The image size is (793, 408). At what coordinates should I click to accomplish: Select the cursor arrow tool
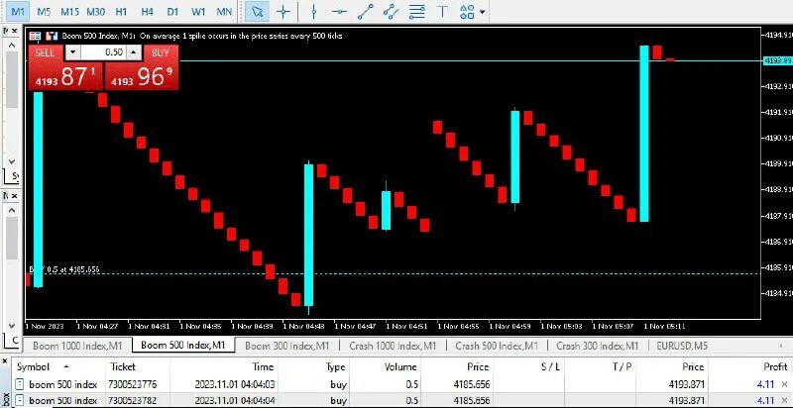pos(257,12)
